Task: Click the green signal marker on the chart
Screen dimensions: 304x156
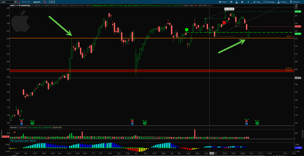Action: pos(186,30)
